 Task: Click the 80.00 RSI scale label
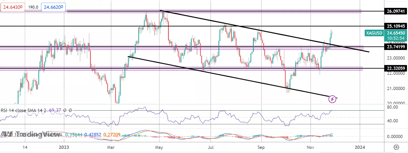392,107
